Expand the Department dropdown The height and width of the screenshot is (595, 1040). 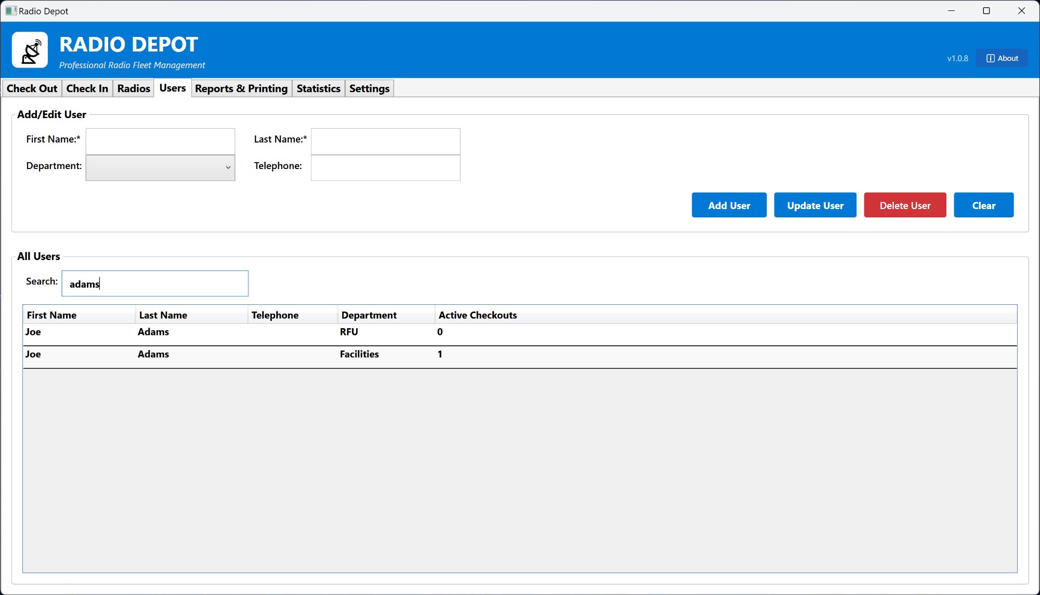(x=160, y=167)
